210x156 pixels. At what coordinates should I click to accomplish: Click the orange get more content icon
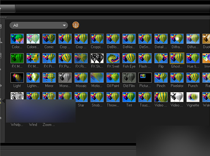(76, 25)
